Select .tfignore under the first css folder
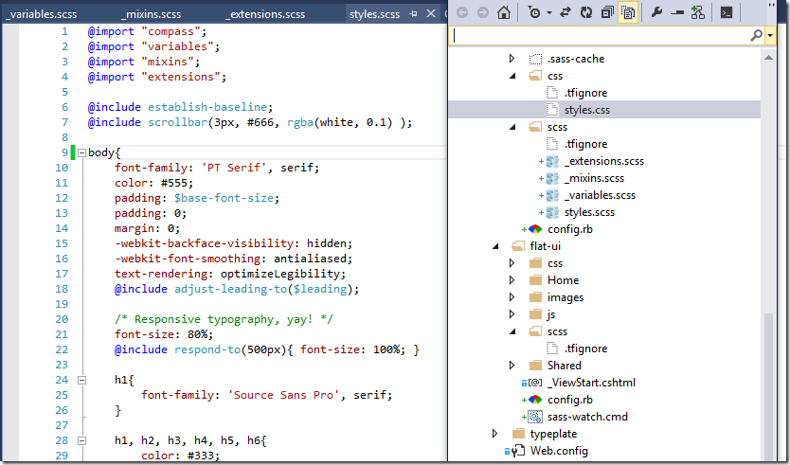790x465 pixels. (x=586, y=93)
